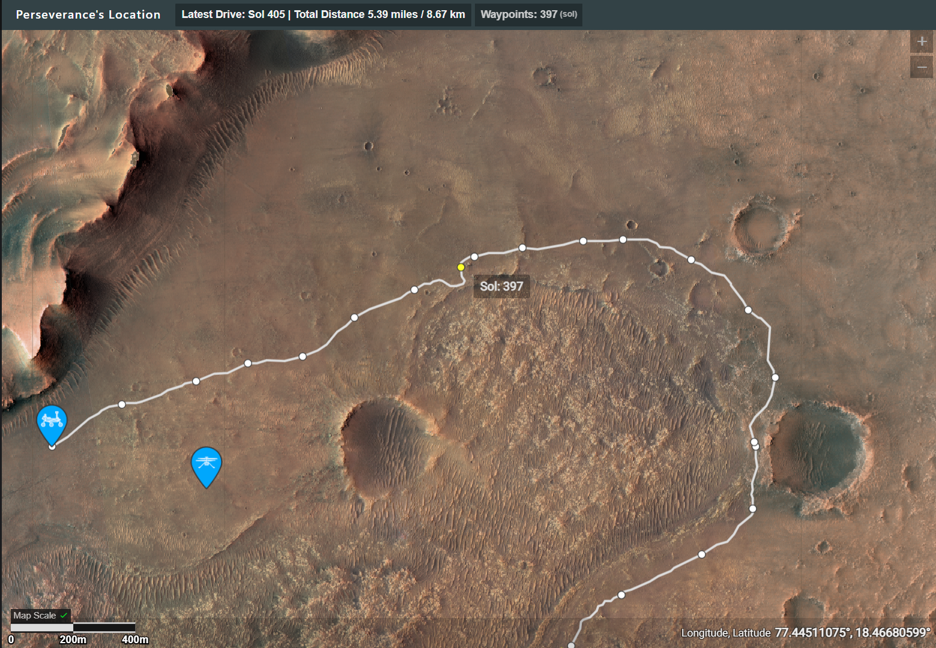The image size is (936, 648).
Task: Select the Ingenuity helicopter location pin
Action: coord(206,467)
